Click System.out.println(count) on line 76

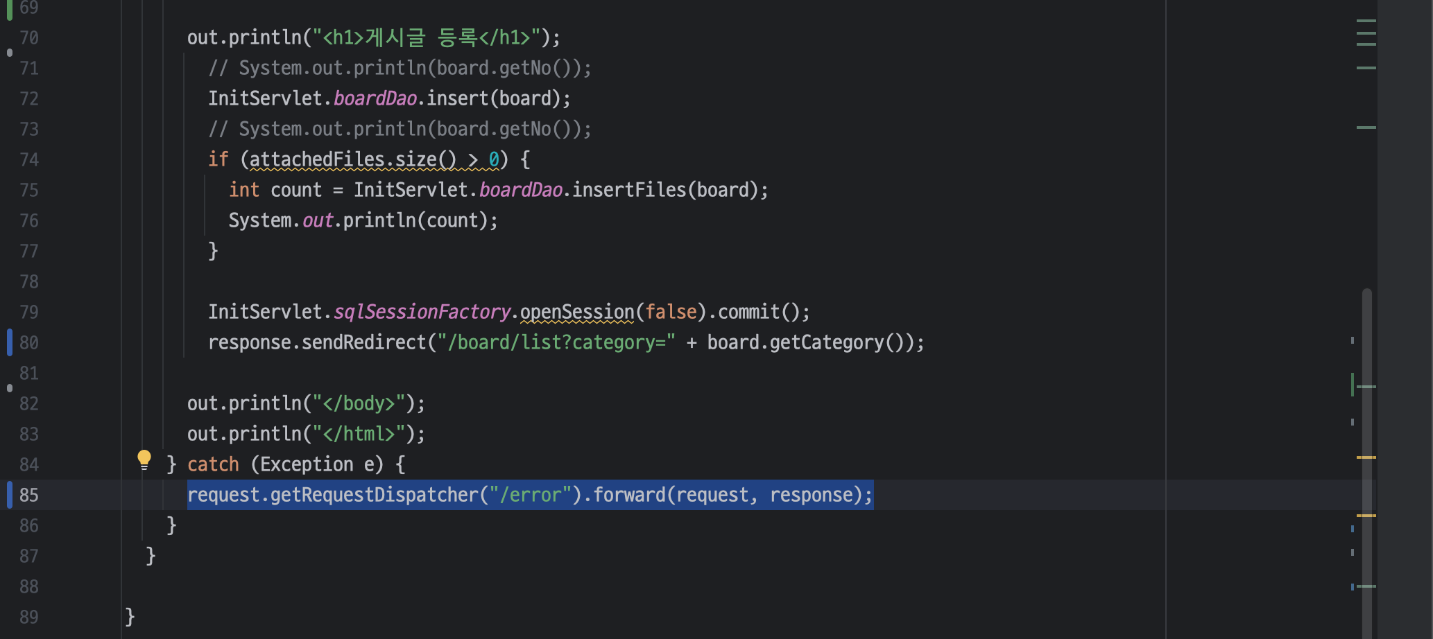(x=363, y=220)
